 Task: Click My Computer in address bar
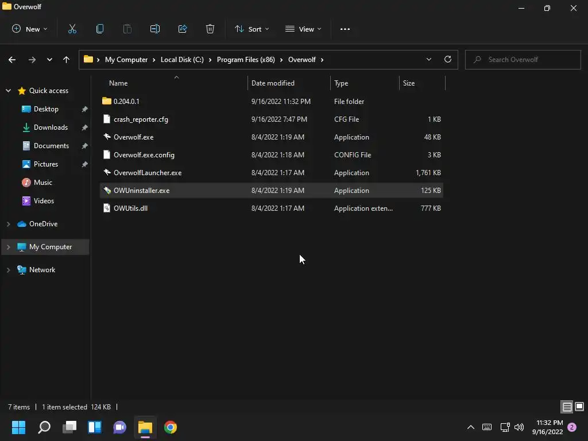126,60
